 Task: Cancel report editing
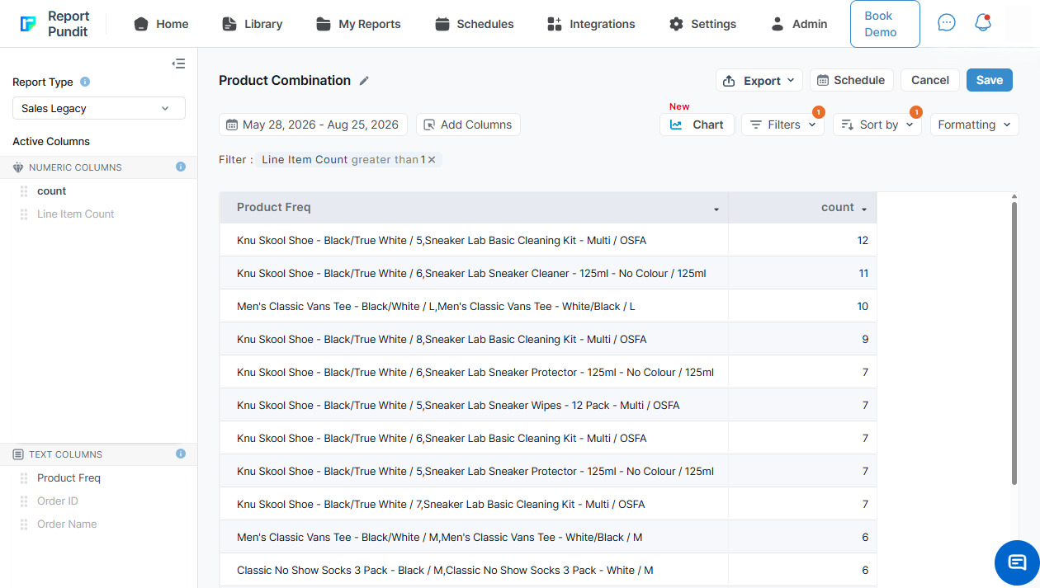(x=930, y=80)
